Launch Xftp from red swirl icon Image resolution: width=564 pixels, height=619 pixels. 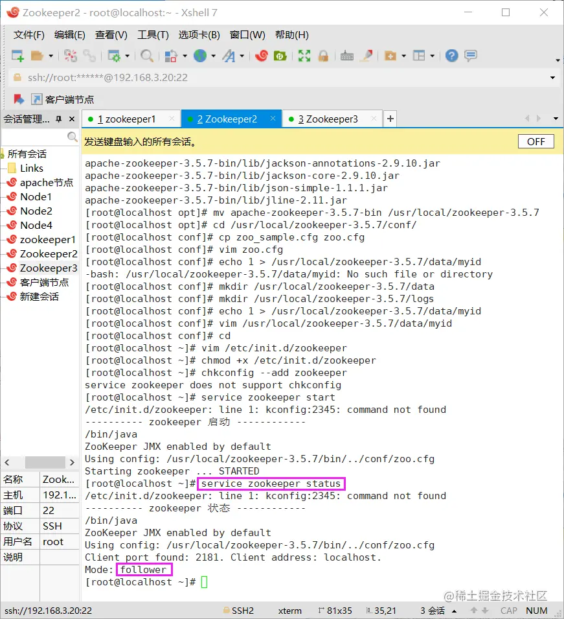(x=261, y=56)
